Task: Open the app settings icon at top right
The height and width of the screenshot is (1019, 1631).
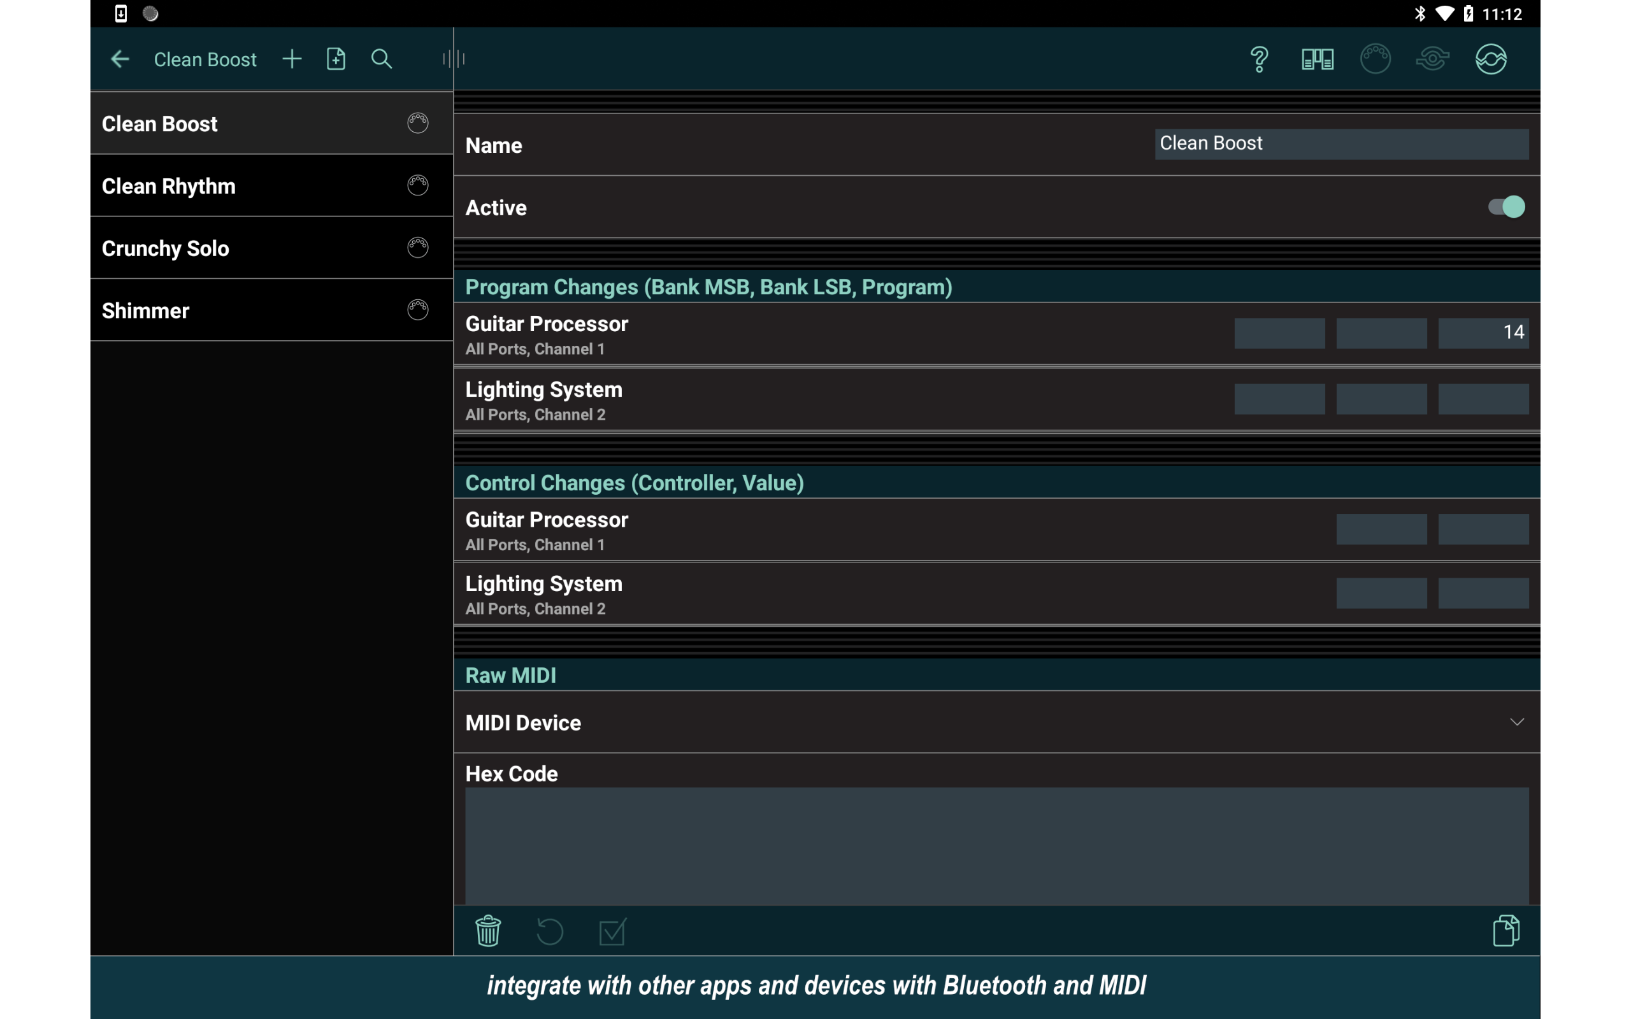Action: tap(1491, 59)
